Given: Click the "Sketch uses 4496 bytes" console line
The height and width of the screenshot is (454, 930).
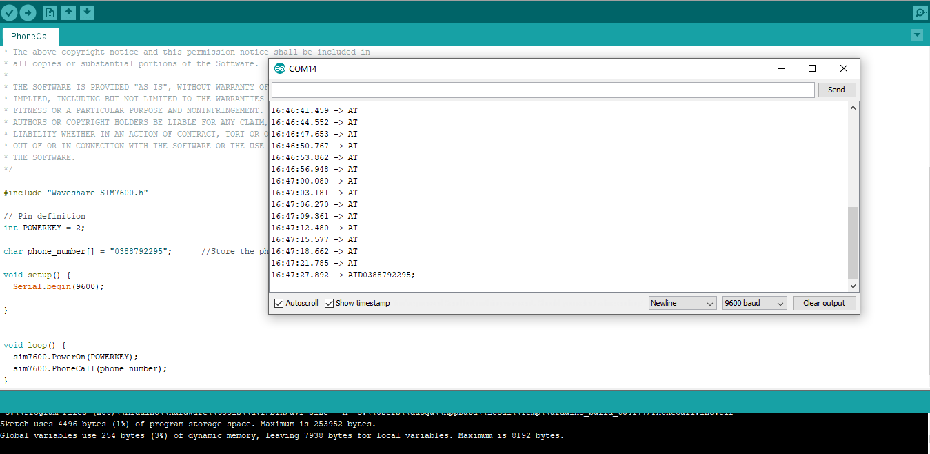Looking at the screenshot, I should pos(188,424).
